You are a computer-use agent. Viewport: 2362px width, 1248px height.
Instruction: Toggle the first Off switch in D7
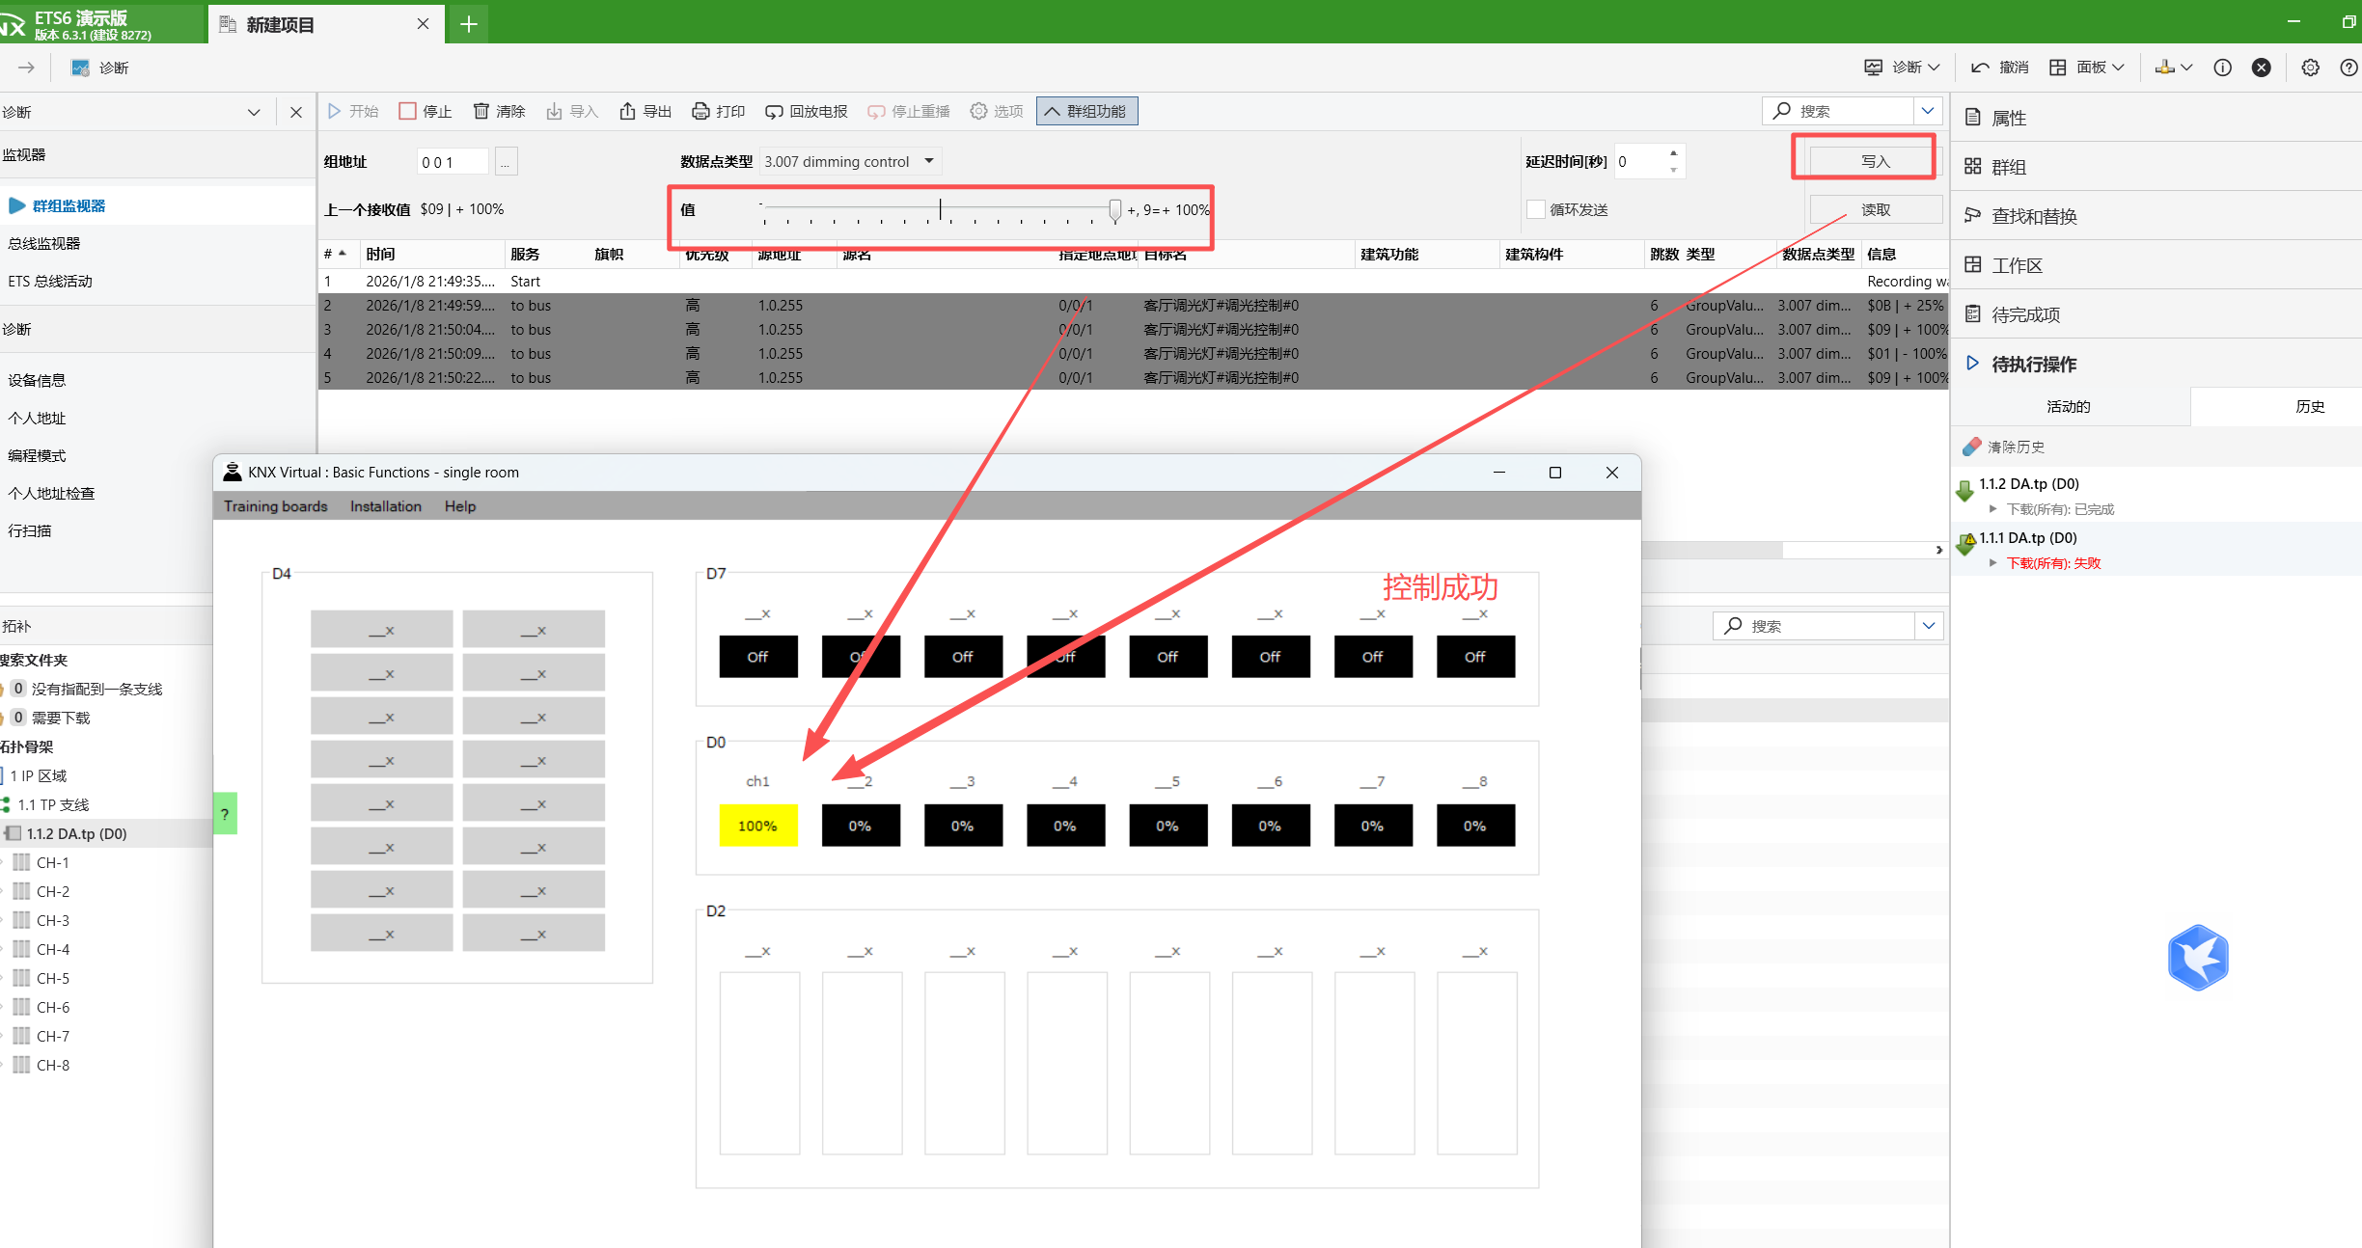tap(758, 657)
